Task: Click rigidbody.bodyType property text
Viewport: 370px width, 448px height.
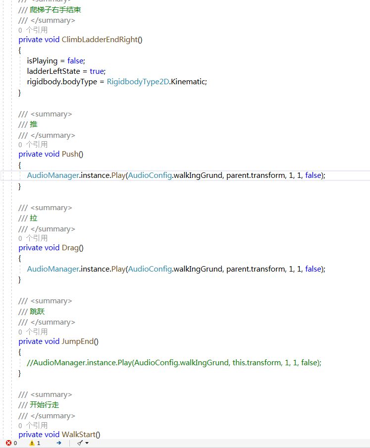Action: tap(62, 82)
